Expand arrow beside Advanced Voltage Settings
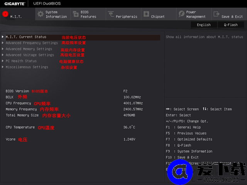This screenshot has width=247, height=185. pyautogui.click(x=3, y=55)
